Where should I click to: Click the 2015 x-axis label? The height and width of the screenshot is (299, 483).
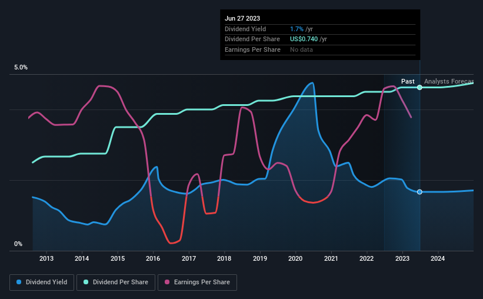(x=118, y=258)
